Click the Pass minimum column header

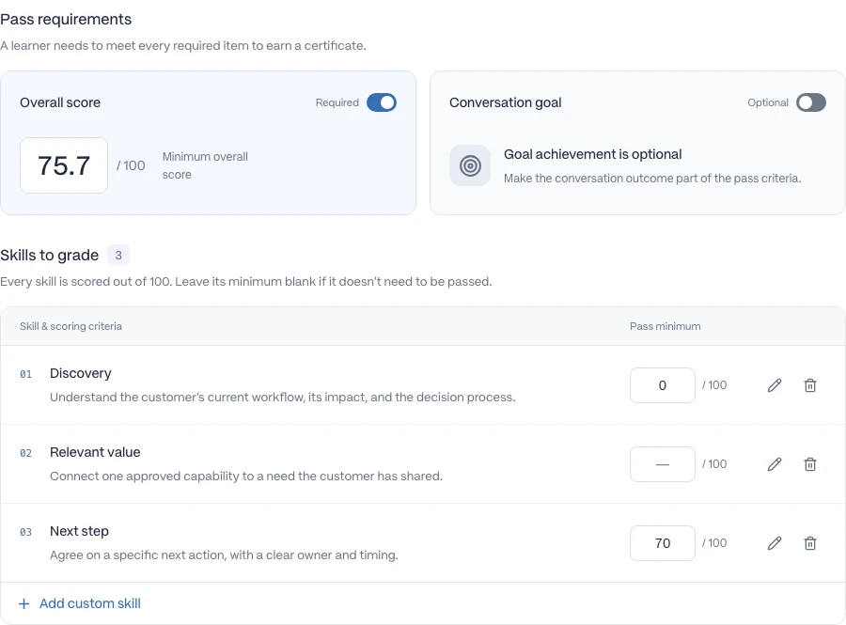(665, 326)
